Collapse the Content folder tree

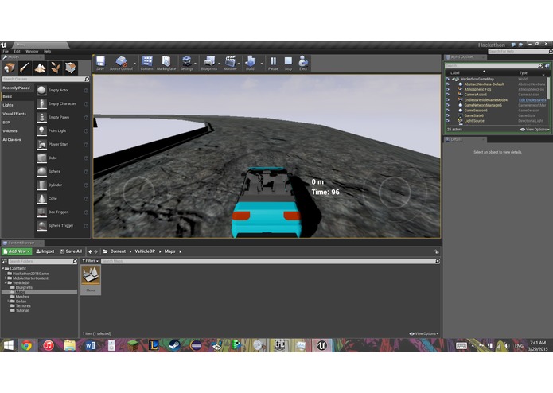3,268
